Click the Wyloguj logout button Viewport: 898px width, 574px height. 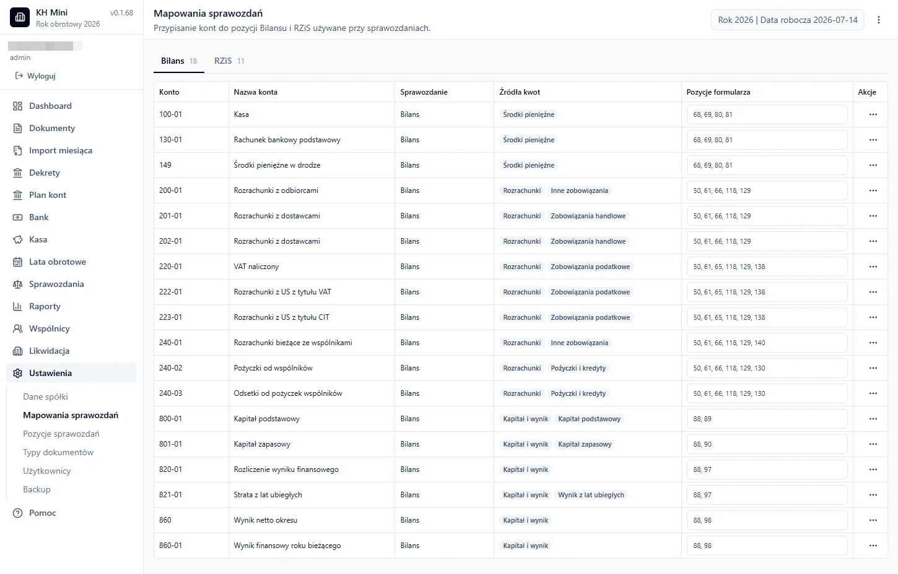35,75
